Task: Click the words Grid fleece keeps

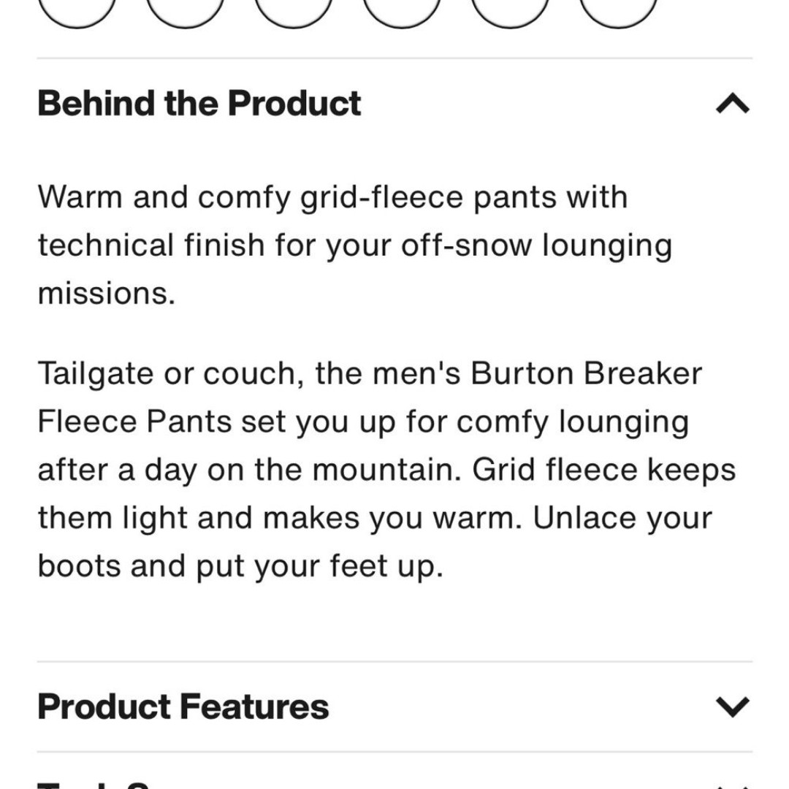Action: coord(604,470)
